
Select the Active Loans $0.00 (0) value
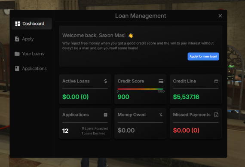pyautogui.click(x=75, y=97)
